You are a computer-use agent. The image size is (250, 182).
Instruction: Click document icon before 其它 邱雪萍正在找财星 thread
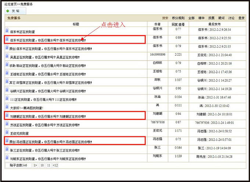click(7, 81)
